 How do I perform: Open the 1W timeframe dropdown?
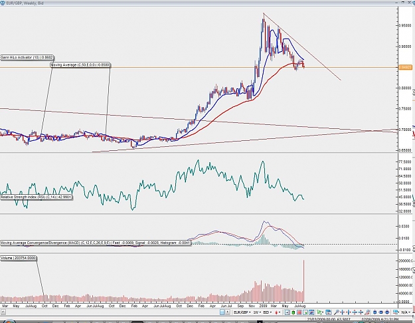[x=257, y=312]
